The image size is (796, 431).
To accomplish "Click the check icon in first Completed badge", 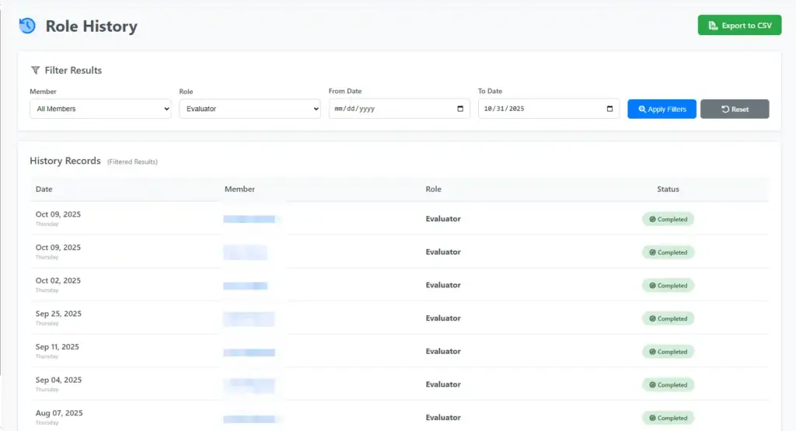I will pos(652,220).
